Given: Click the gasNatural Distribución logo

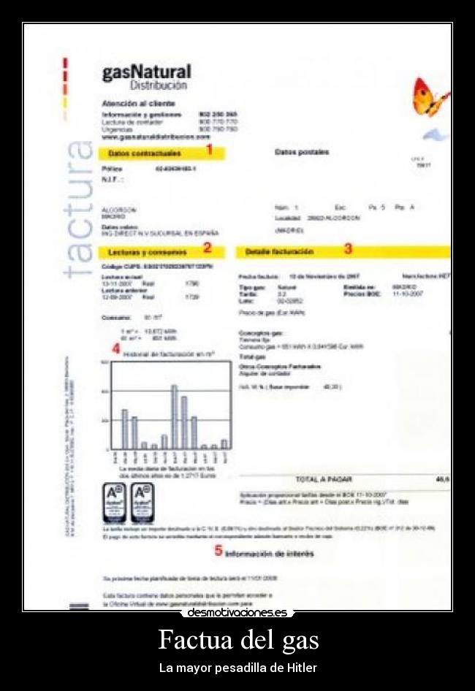Looking at the screenshot, I should click(146, 77).
